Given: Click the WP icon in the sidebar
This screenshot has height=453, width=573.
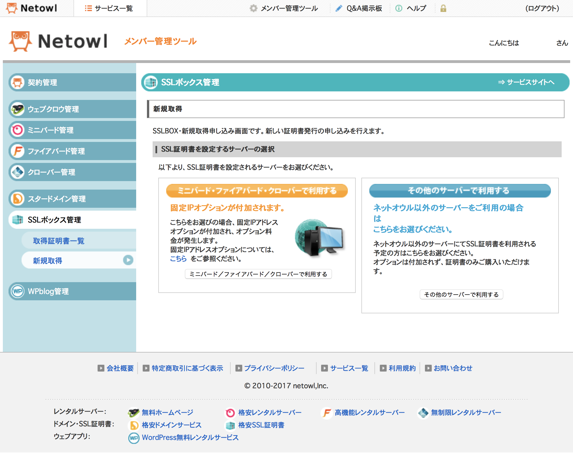Looking at the screenshot, I should (18, 291).
